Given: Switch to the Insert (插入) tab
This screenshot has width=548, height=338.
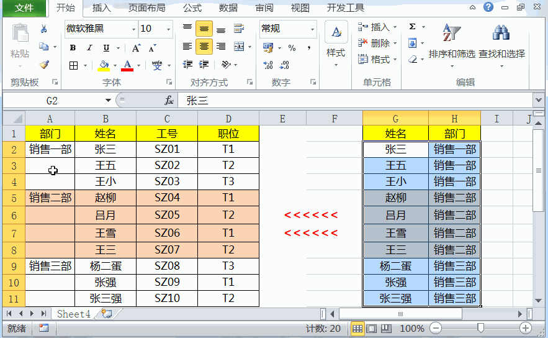Looking at the screenshot, I should (101, 7).
